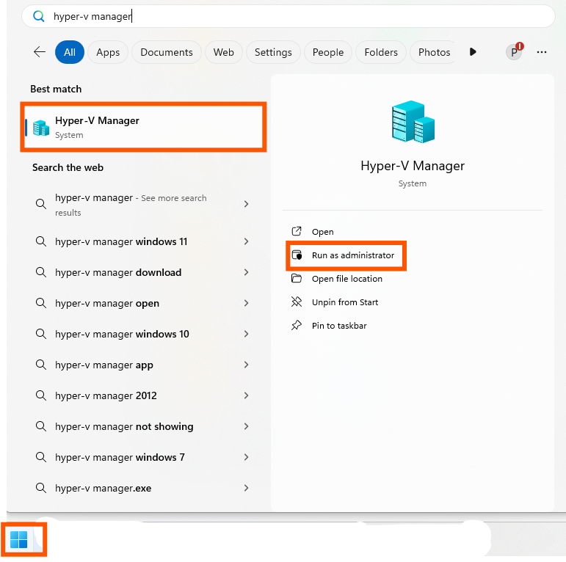Screen dimensions: 566x562
Task: Choose Pin to taskbar
Action: click(339, 326)
